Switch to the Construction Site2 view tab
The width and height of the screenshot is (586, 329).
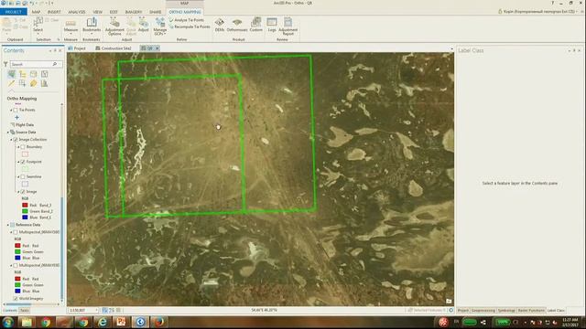click(x=114, y=48)
